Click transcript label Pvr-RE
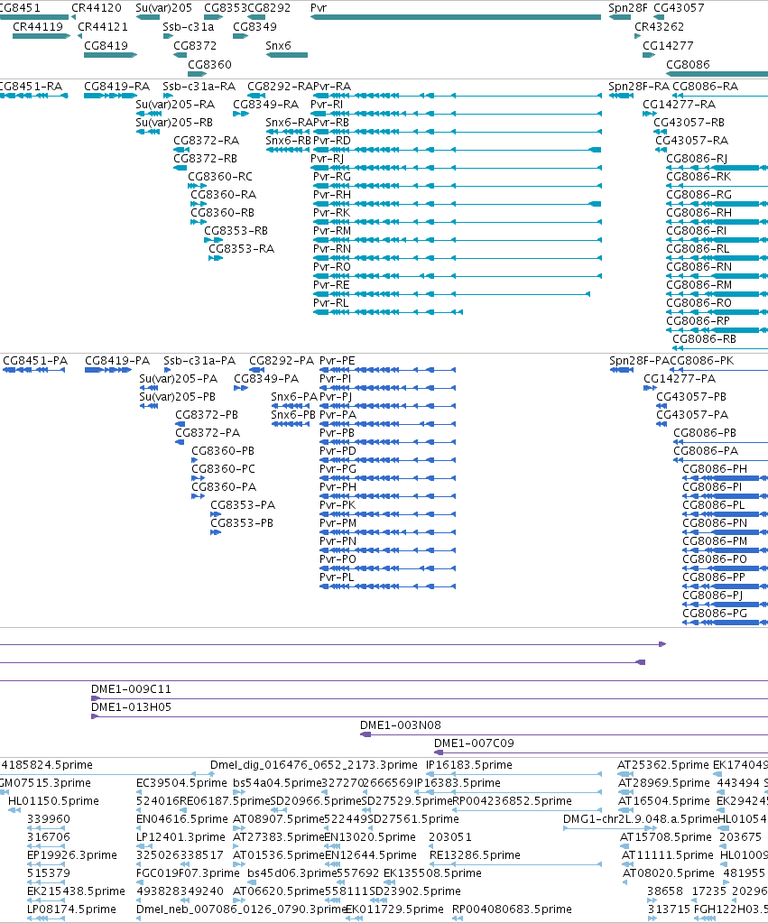This screenshot has height=923, width=768. coord(331,284)
